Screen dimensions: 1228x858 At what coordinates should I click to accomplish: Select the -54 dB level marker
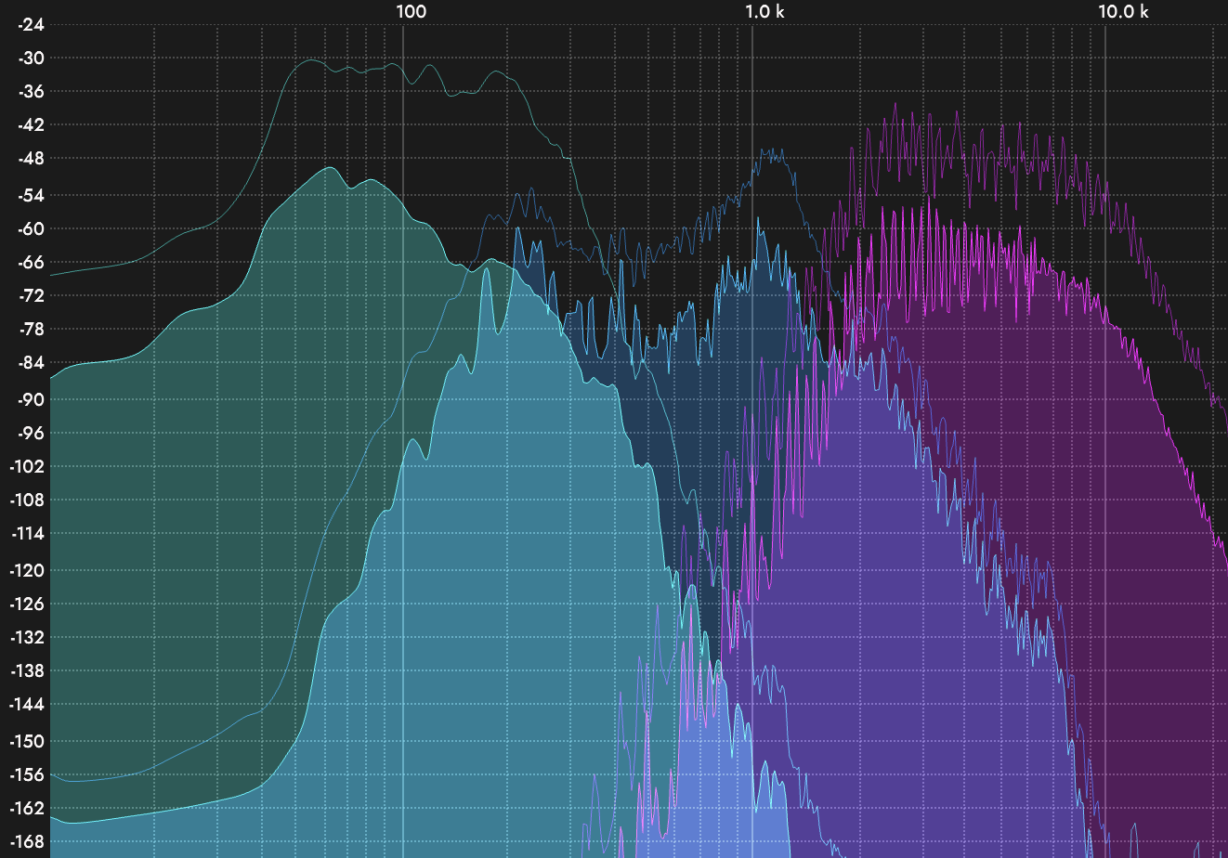pyautogui.click(x=31, y=195)
